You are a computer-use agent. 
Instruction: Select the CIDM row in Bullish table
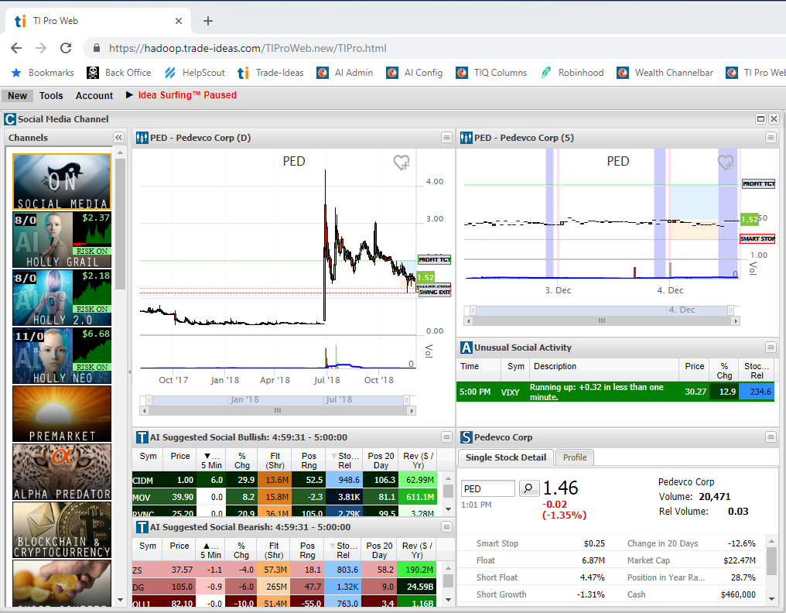(284, 480)
